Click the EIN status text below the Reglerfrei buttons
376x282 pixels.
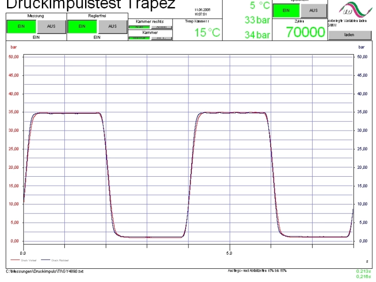(97, 38)
